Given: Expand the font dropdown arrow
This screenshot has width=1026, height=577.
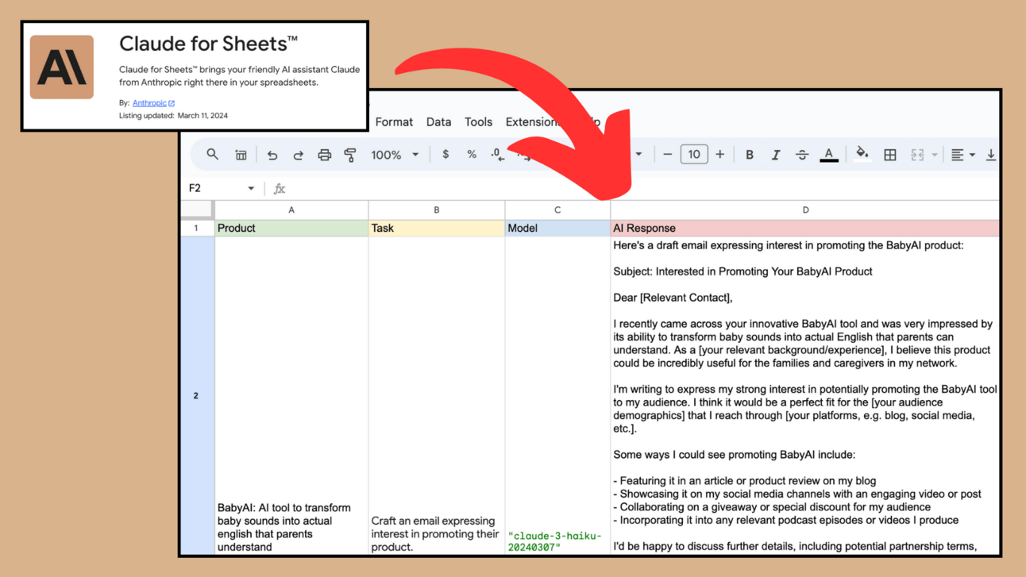Looking at the screenshot, I should (x=638, y=155).
